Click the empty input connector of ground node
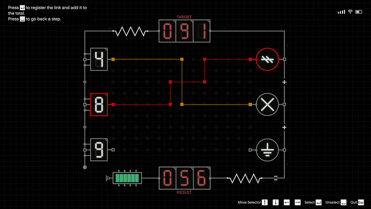Viewport: 371px width, 209px height. (251, 150)
